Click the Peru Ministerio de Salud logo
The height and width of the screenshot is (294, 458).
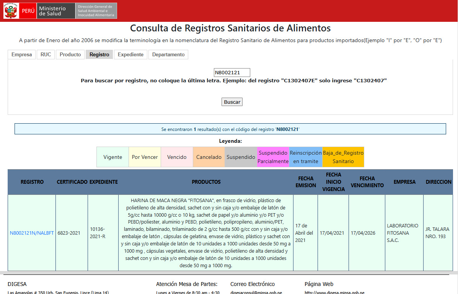[39, 11]
